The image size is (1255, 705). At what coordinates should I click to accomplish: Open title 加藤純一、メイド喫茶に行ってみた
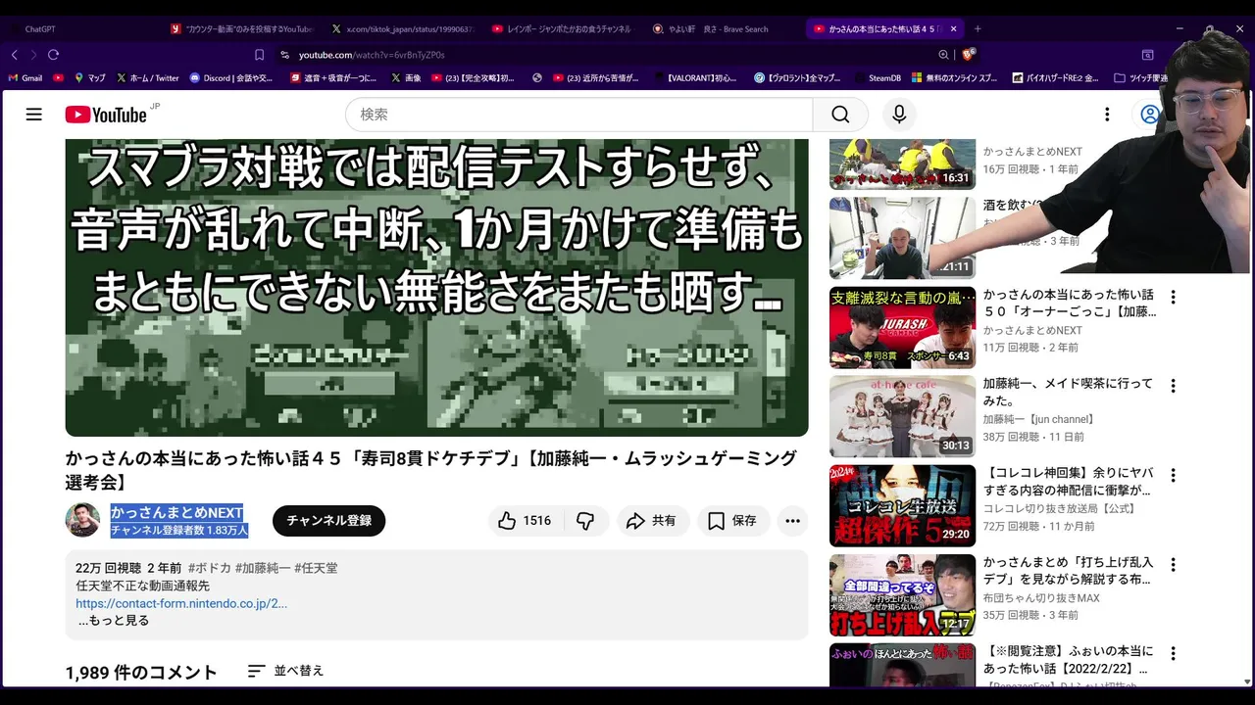click(x=1068, y=392)
